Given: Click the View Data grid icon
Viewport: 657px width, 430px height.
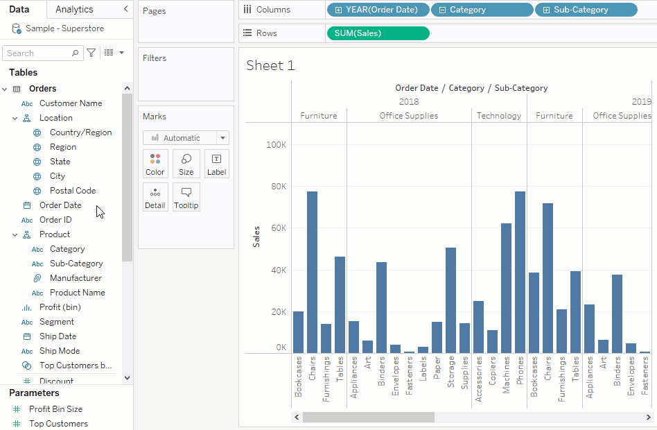Looking at the screenshot, I should 109,53.
